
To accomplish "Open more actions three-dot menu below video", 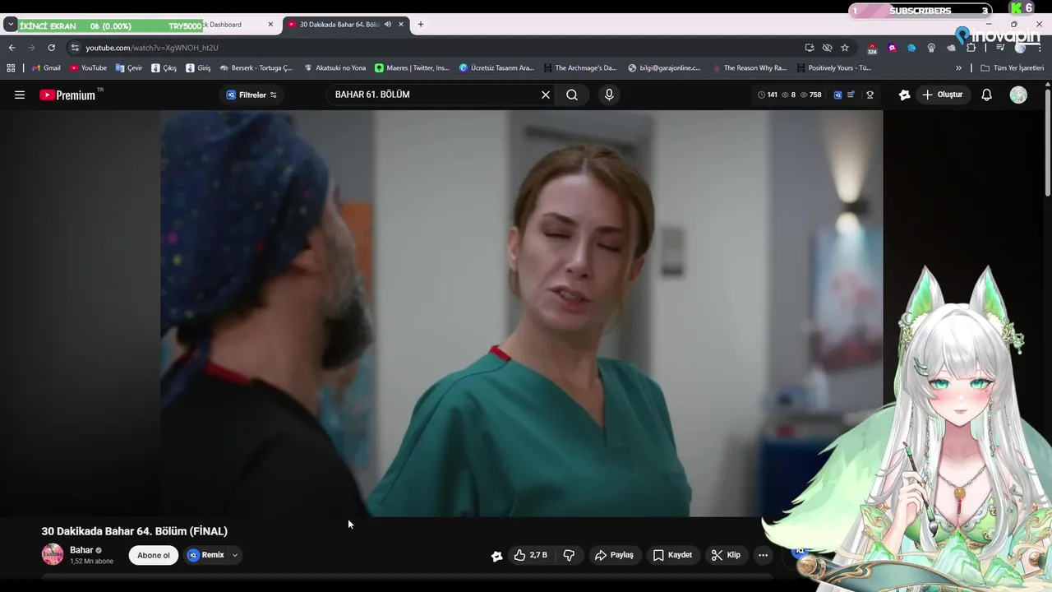I will [x=763, y=555].
